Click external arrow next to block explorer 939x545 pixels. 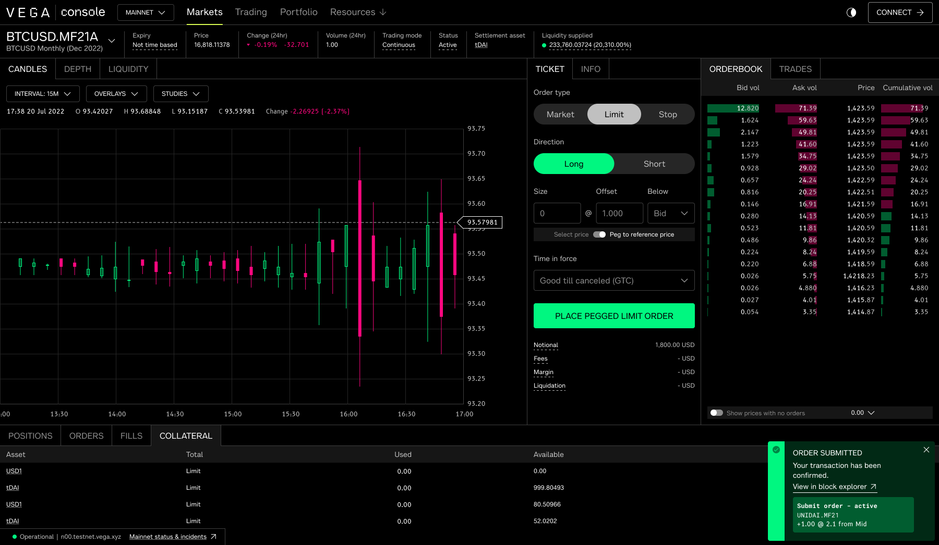coord(873,487)
